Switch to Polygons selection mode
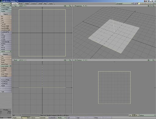The width and height of the screenshot is (156, 119). point(26,118)
